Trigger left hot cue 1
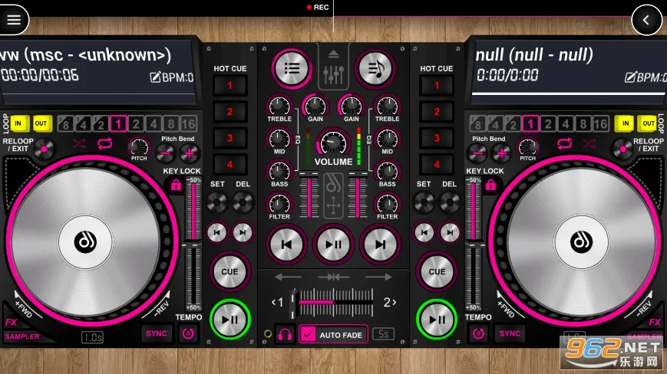Image resolution: width=667 pixels, height=374 pixels. point(229,85)
